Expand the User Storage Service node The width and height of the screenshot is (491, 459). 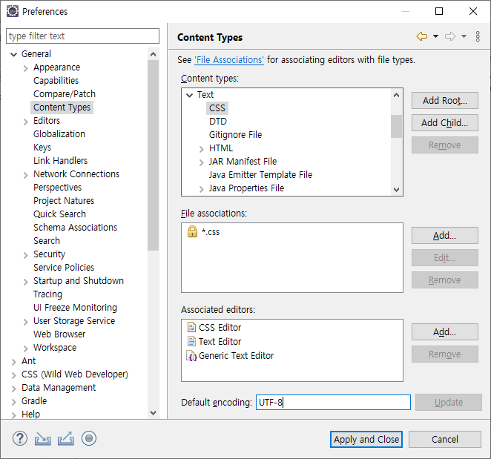[26, 322]
